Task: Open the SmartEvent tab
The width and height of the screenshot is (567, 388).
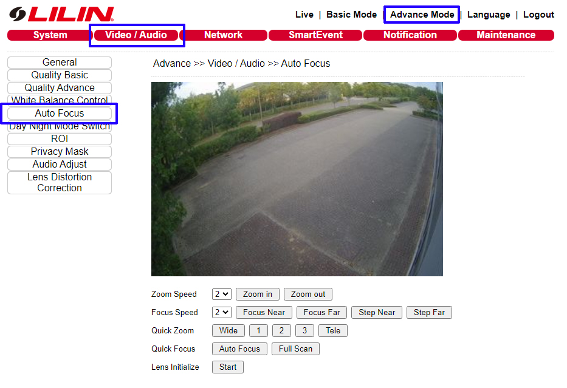Action: (315, 35)
